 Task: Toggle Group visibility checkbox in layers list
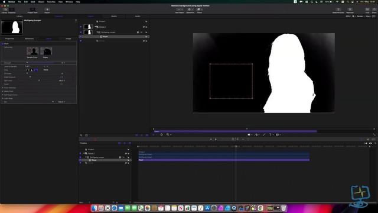click(x=81, y=27)
